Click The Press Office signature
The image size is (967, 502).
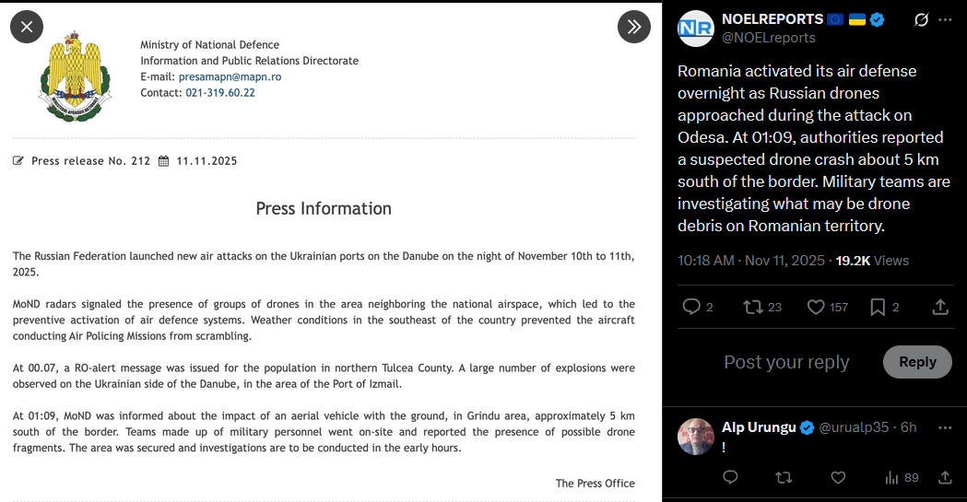(596, 484)
